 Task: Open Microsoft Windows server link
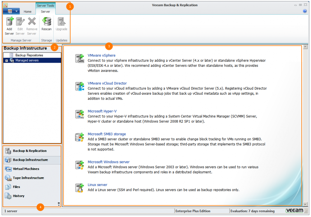tap(109, 162)
